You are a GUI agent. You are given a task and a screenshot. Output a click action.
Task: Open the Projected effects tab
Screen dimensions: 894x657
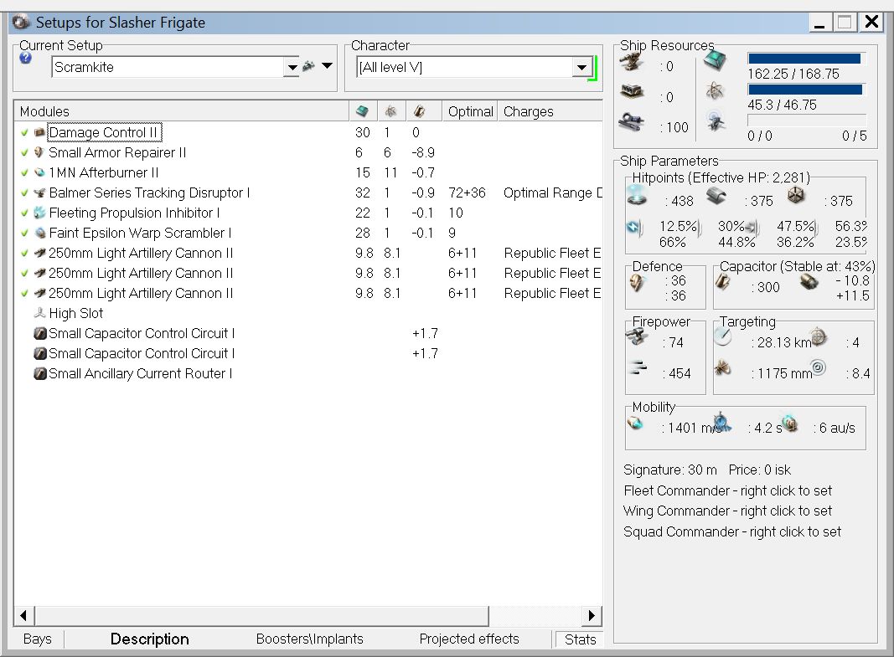point(469,639)
